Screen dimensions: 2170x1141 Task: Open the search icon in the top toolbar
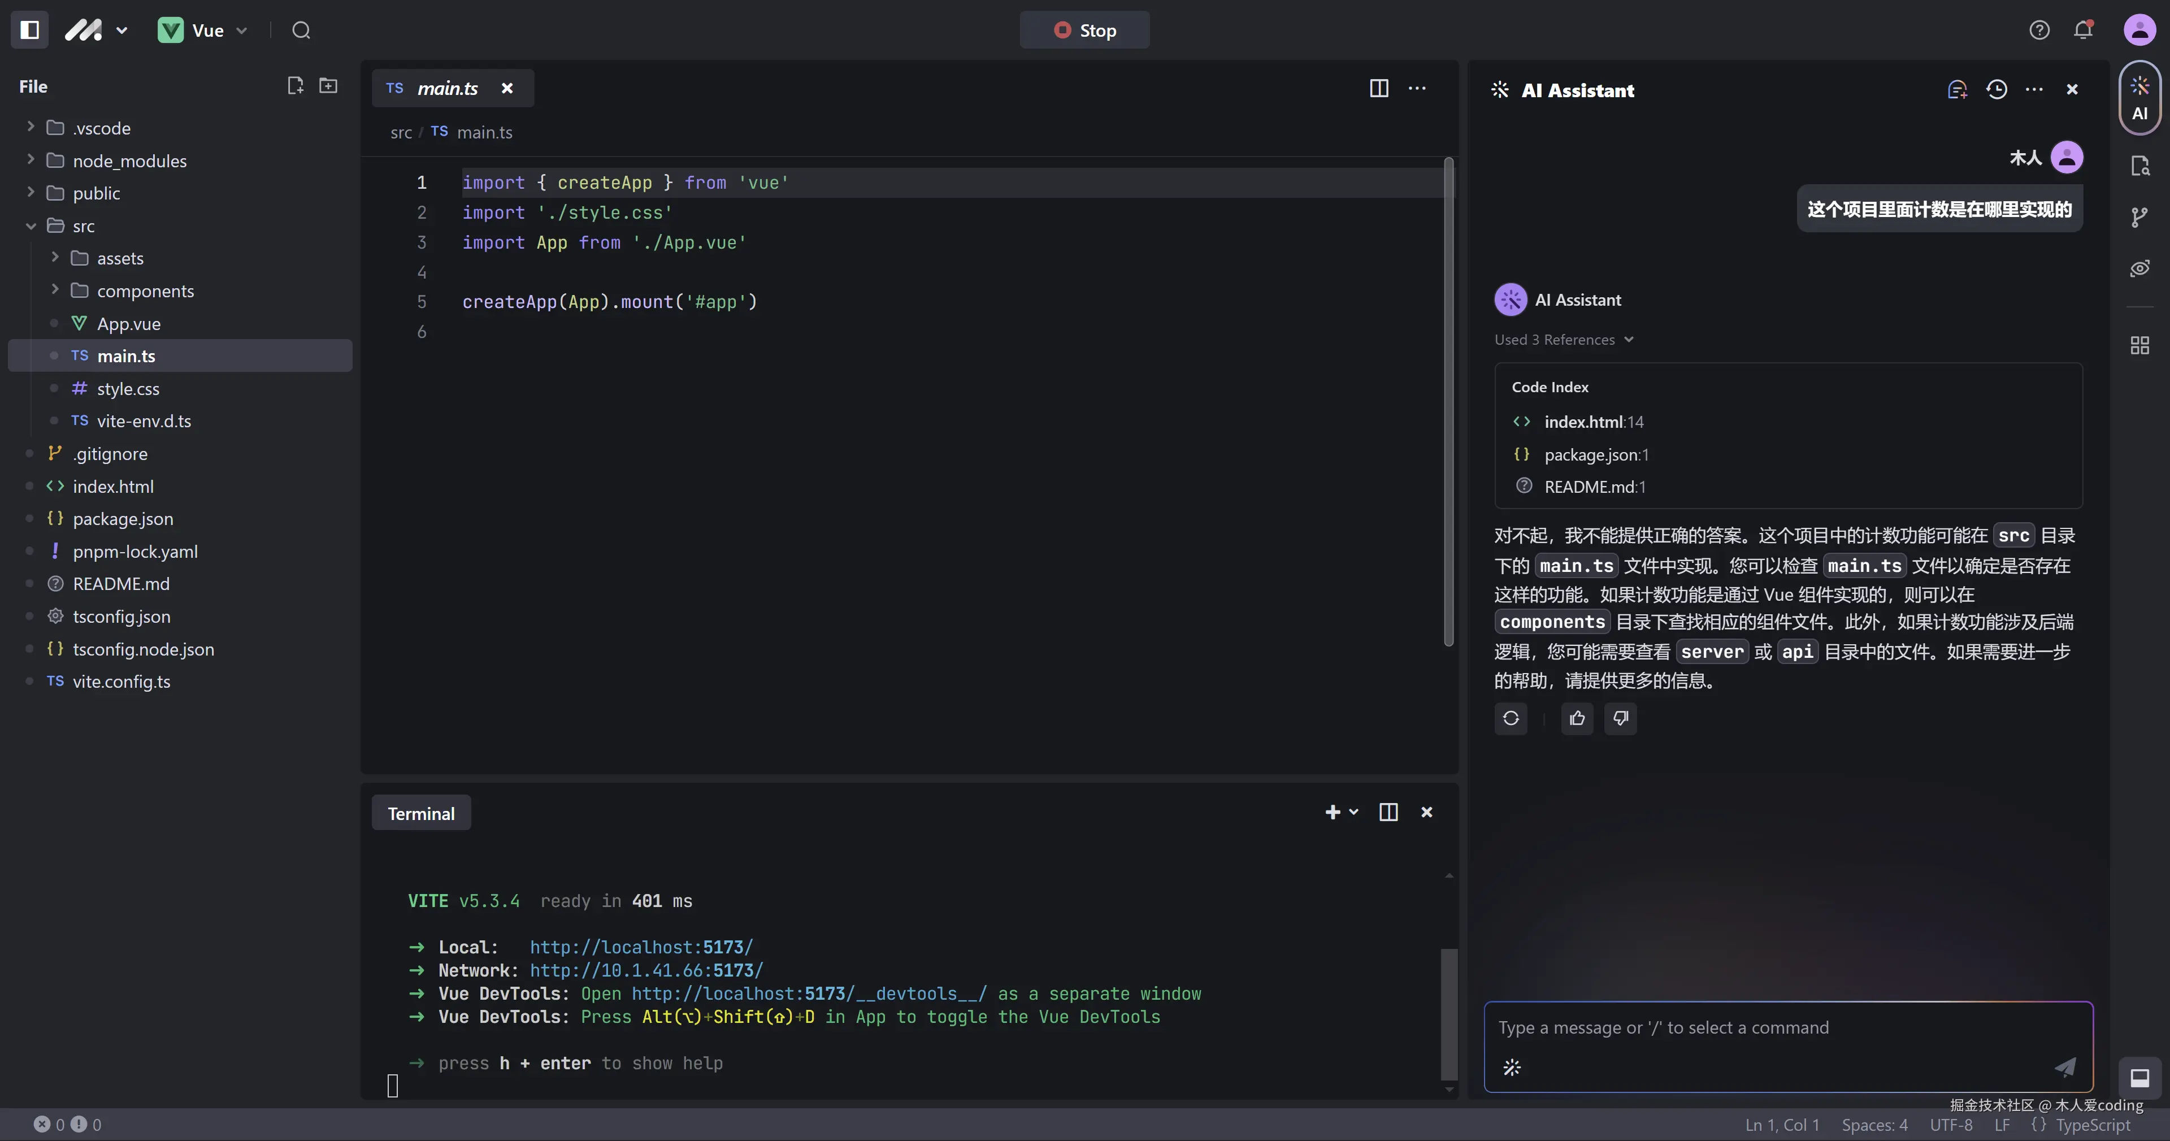pos(301,29)
